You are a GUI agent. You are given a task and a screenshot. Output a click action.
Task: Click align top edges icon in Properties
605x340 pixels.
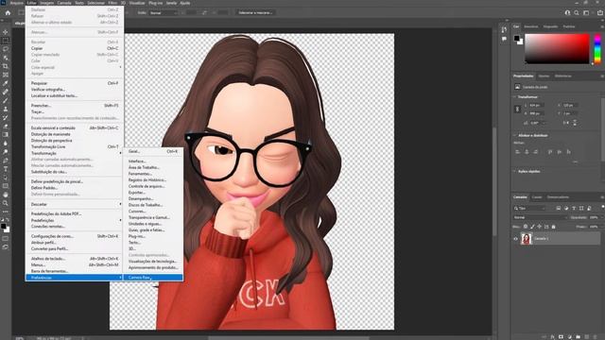pyautogui.click(x=550, y=152)
